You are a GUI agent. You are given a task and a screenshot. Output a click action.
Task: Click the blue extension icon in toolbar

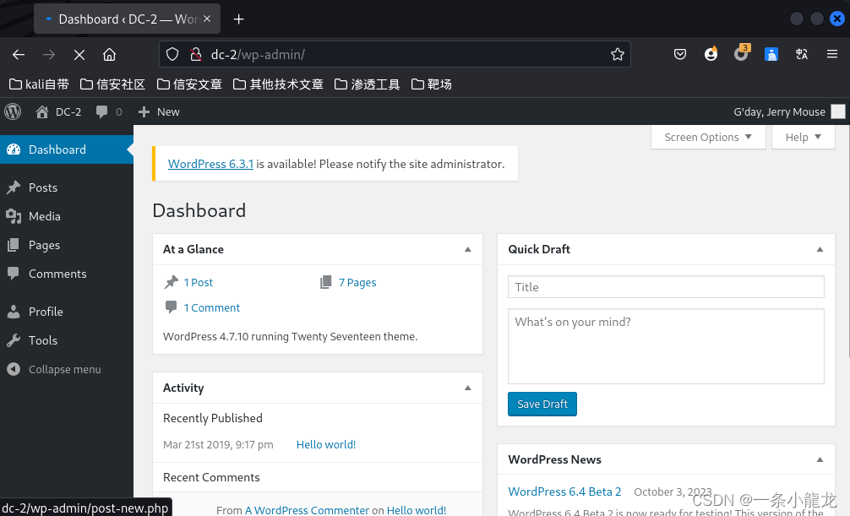tap(771, 54)
